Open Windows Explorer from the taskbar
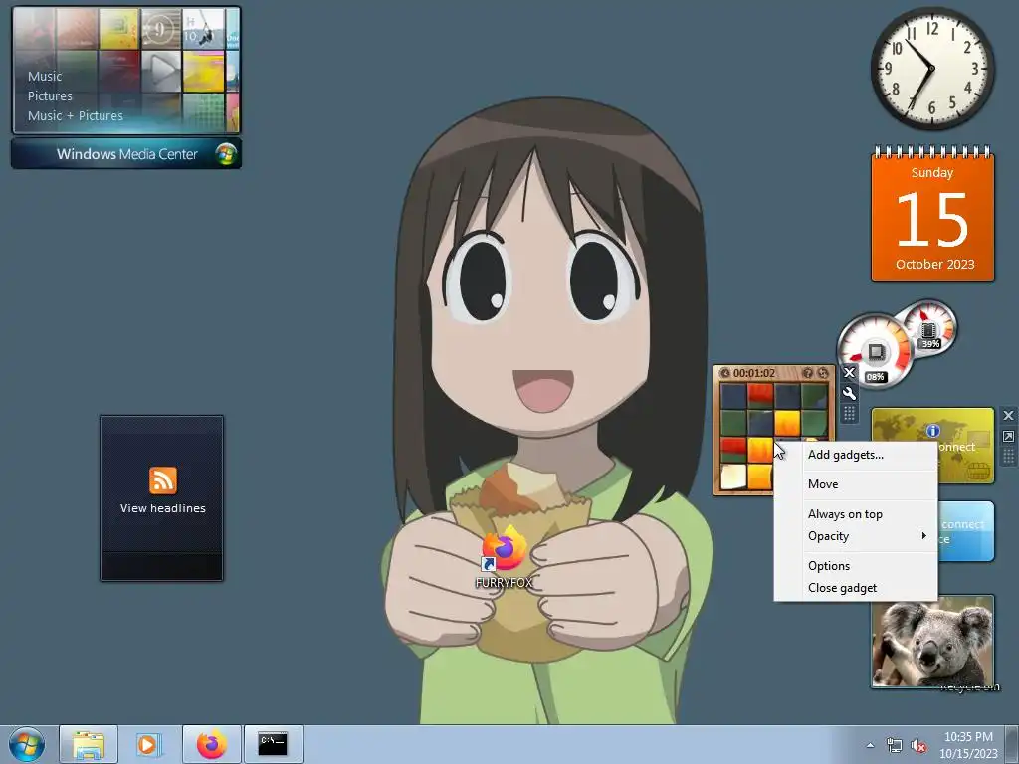The height and width of the screenshot is (764, 1019). 89,744
